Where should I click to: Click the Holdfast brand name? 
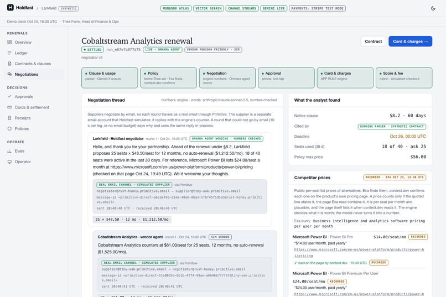point(24,8)
